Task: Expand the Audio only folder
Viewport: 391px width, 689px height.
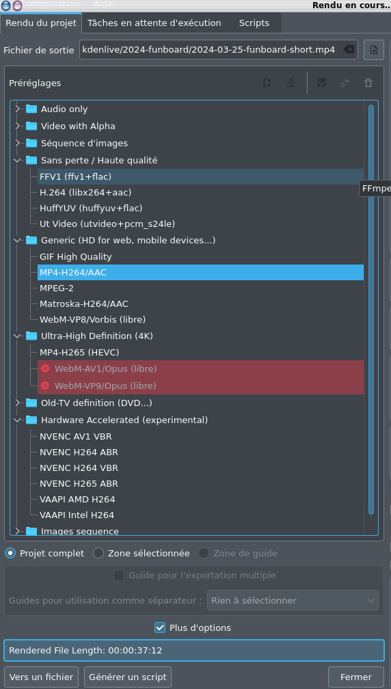Action: 18,109
